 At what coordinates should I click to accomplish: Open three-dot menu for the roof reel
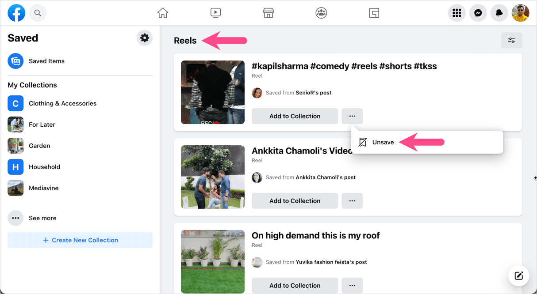click(352, 286)
